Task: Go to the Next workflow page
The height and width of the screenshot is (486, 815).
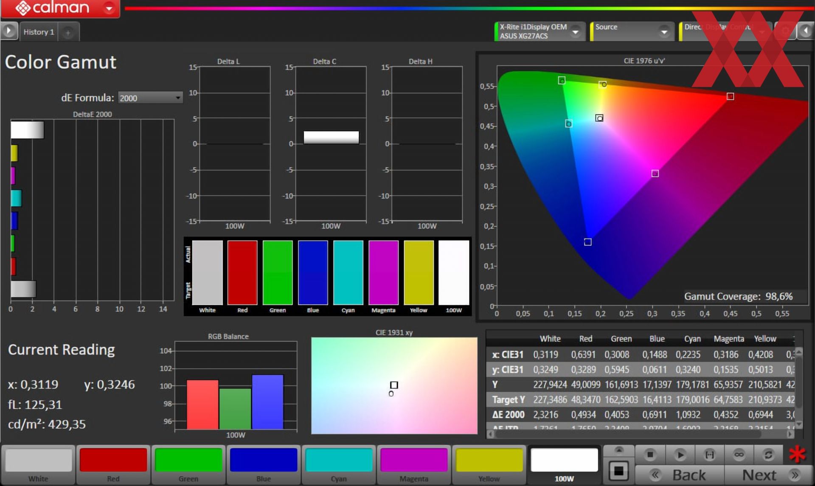Action: click(769, 475)
